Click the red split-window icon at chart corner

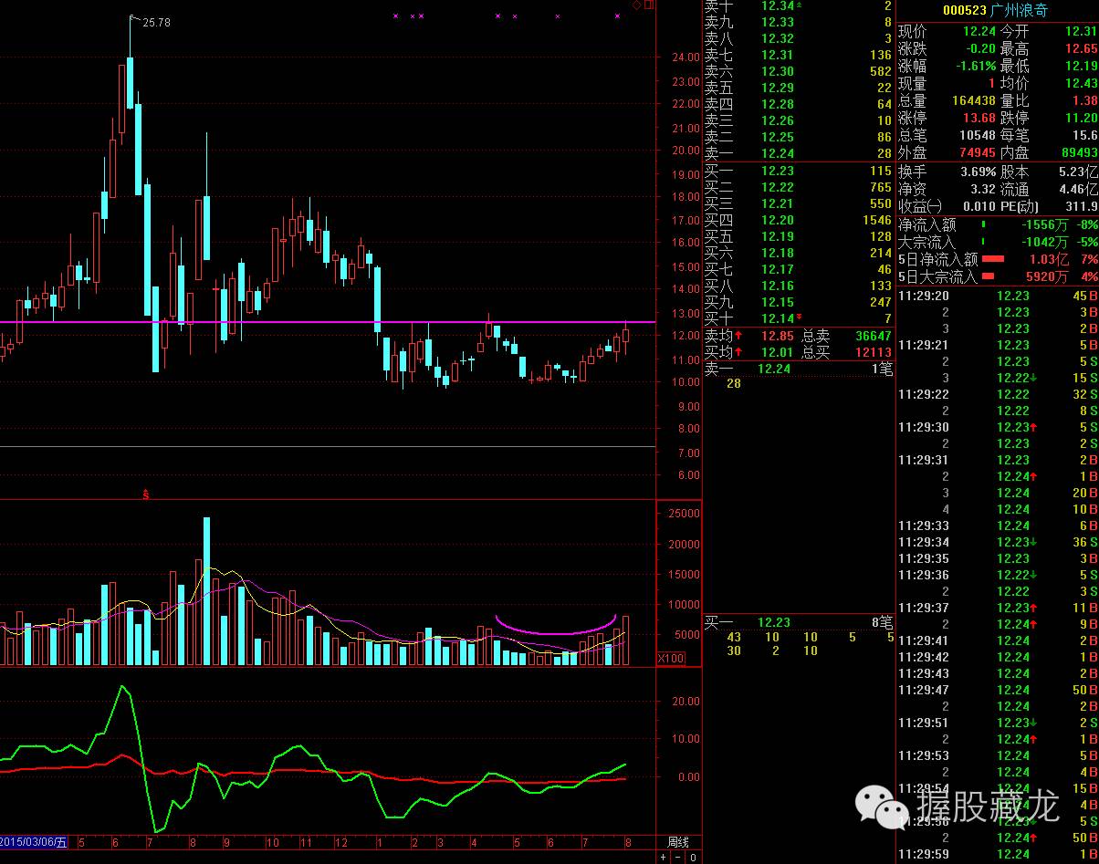pos(649,5)
